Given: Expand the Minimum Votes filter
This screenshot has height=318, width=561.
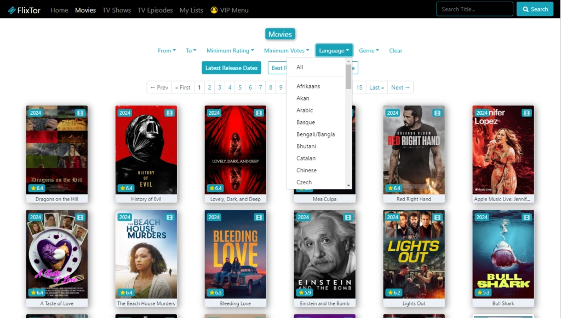Looking at the screenshot, I should 286,51.
